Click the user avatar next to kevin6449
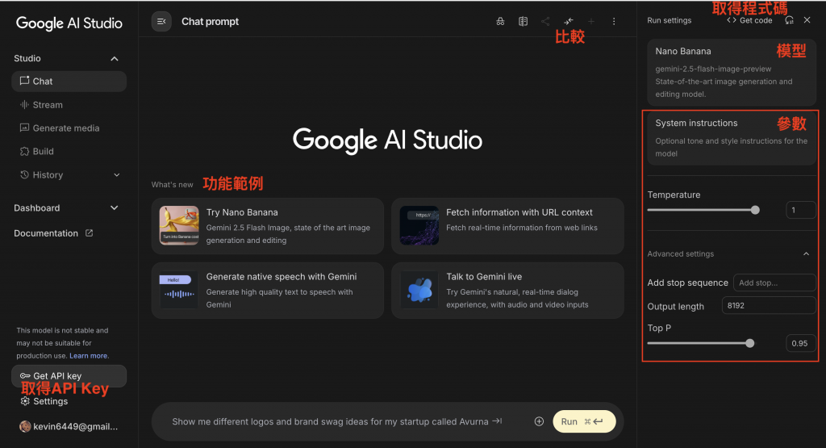The height and width of the screenshot is (448, 826). point(25,426)
